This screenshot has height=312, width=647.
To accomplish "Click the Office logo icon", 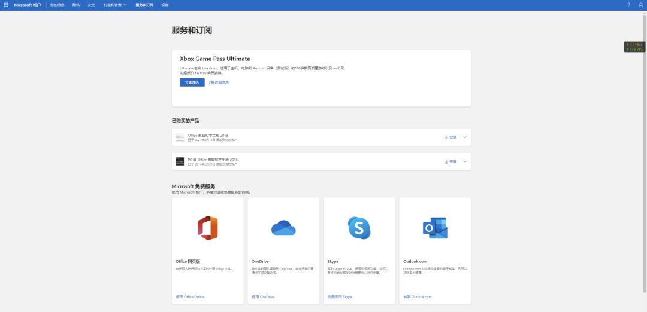I will click(x=207, y=228).
